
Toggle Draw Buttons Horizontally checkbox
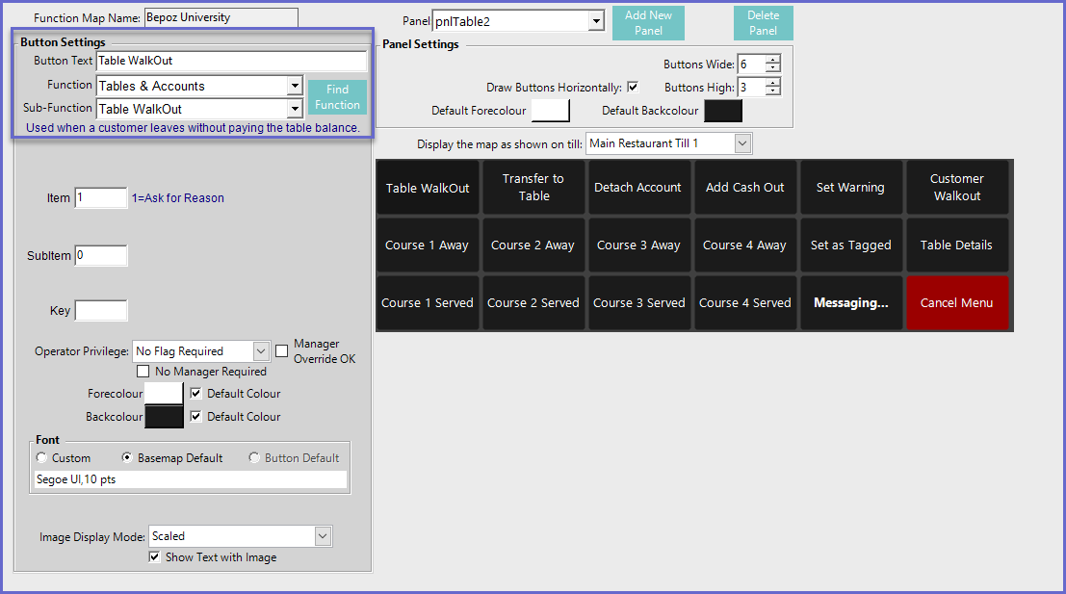pos(633,87)
